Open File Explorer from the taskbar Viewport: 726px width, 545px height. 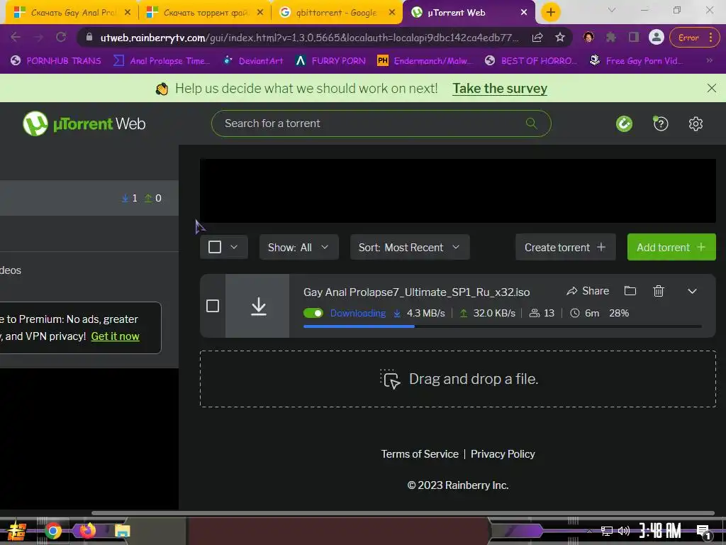pos(122,531)
